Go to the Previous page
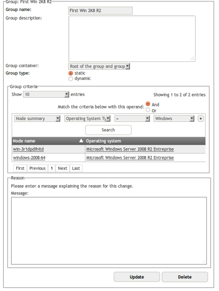Image resolution: width=219 pixels, height=291 pixels. tap(37, 168)
